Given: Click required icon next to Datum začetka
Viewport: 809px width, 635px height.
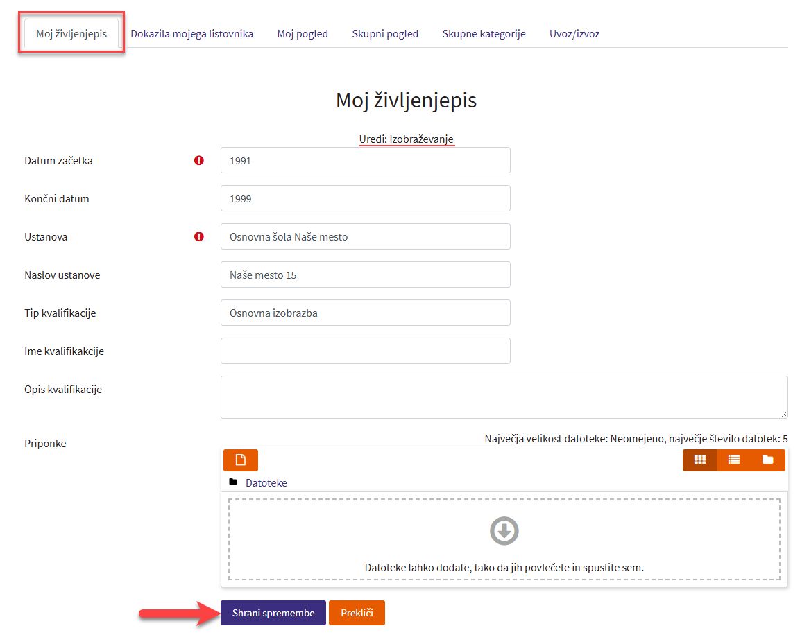Looking at the screenshot, I should [199, 160].
